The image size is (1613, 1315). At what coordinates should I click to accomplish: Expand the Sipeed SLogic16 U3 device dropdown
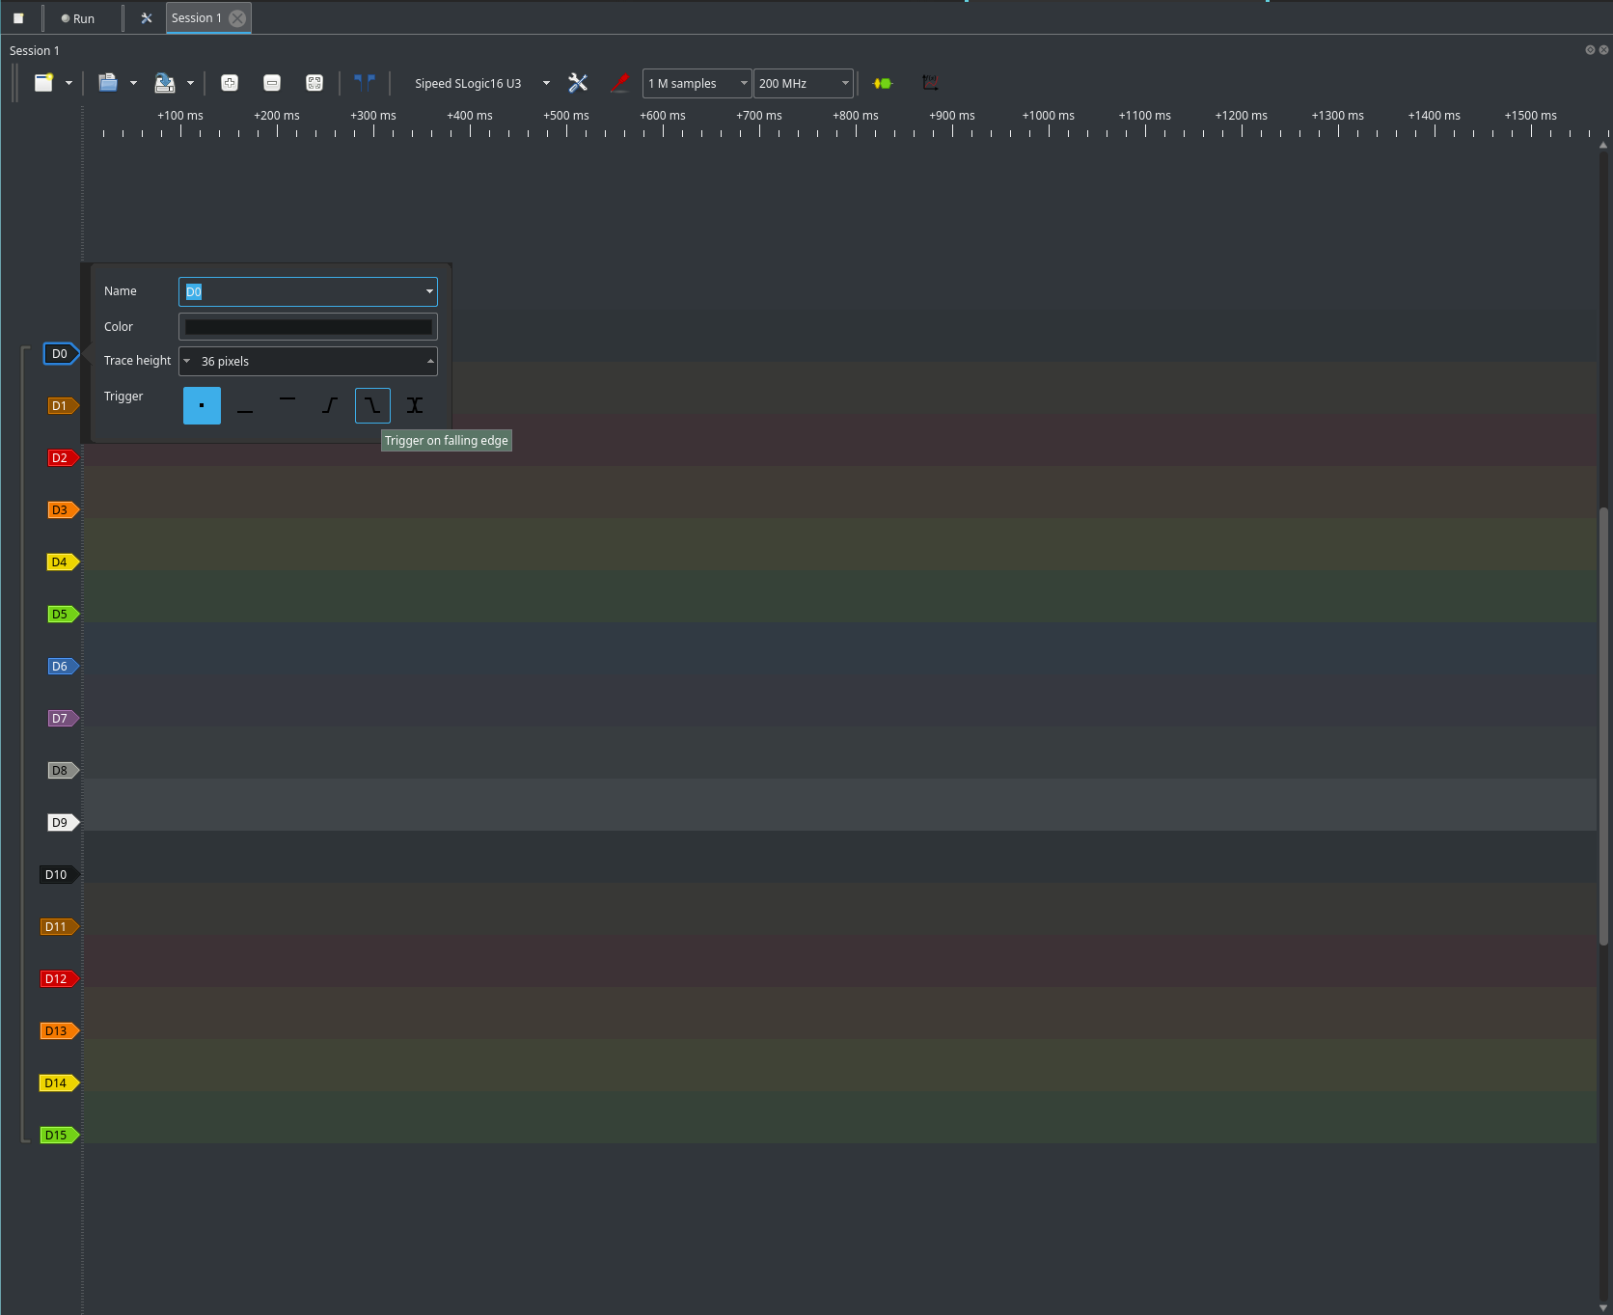546,84
